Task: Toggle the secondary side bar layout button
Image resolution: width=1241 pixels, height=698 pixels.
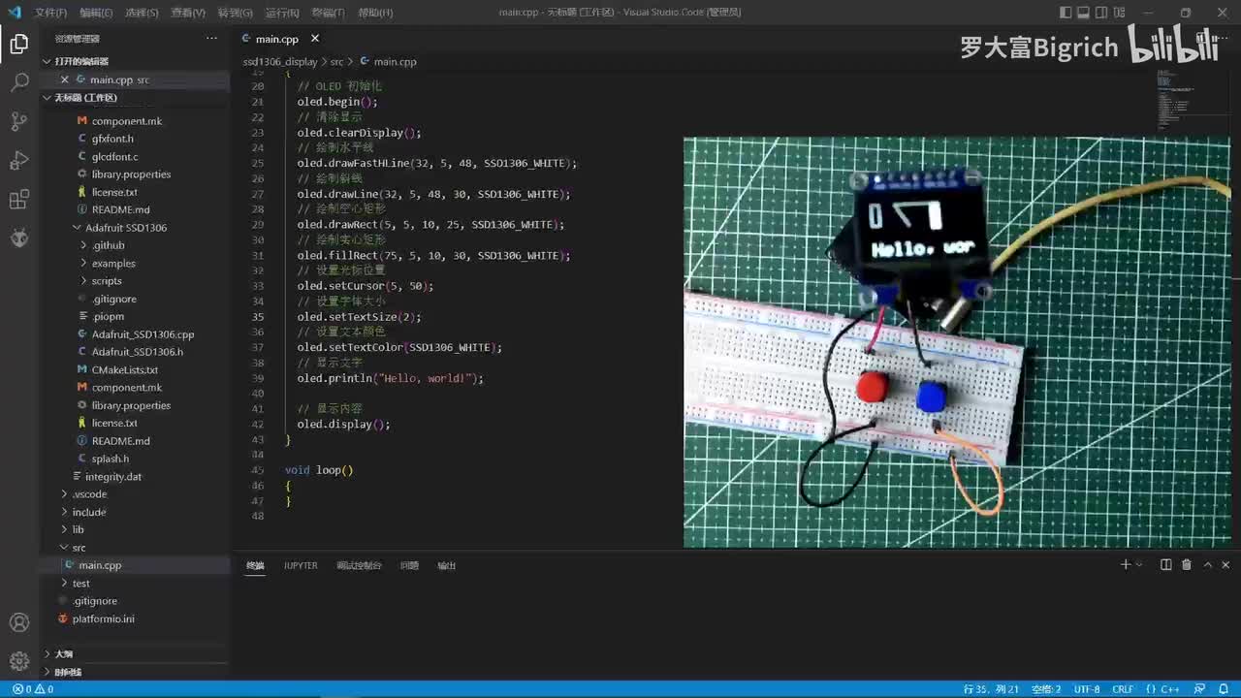Action: pos(1103,13)
